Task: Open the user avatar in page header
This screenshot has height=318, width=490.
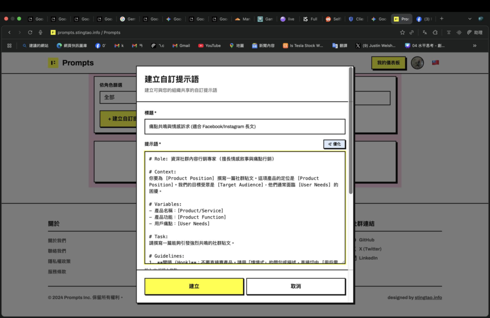Action: [x=417, y=63]
